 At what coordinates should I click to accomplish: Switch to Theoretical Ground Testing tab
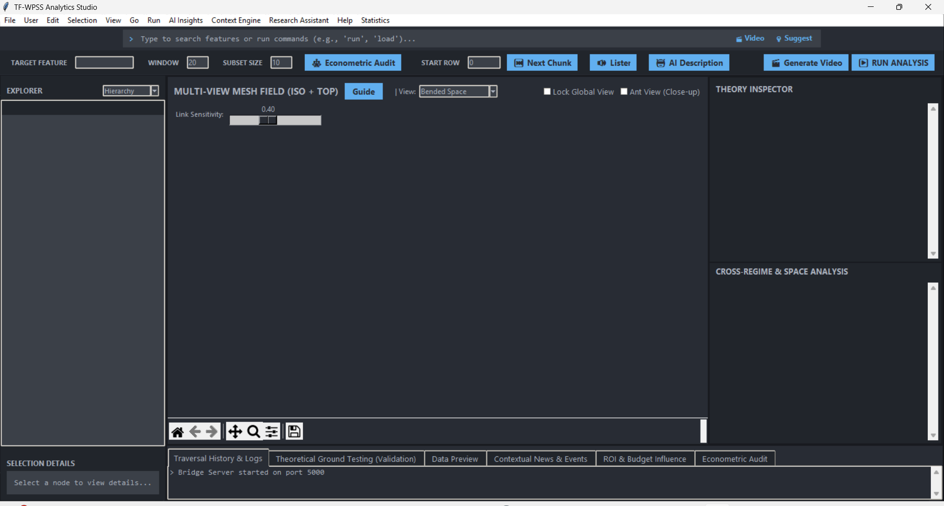pyautogui.click(x=346, y=459)
